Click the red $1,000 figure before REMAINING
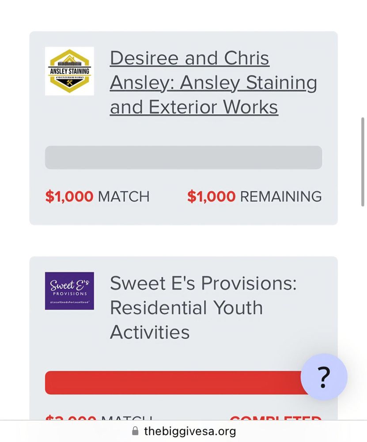This screenshot has width=367, height=442. click(x=211, y=197)
